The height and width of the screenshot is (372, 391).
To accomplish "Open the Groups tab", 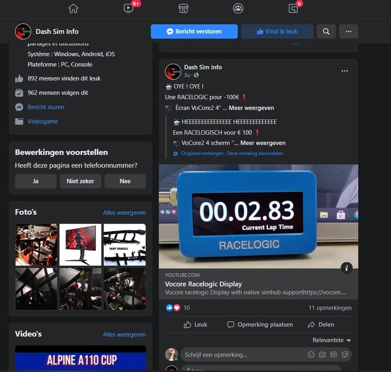I will [238, 9].
